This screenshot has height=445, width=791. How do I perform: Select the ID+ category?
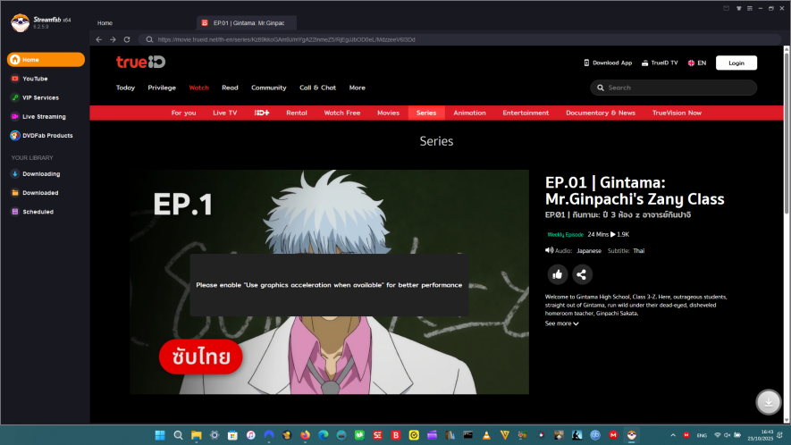point(262,113)
